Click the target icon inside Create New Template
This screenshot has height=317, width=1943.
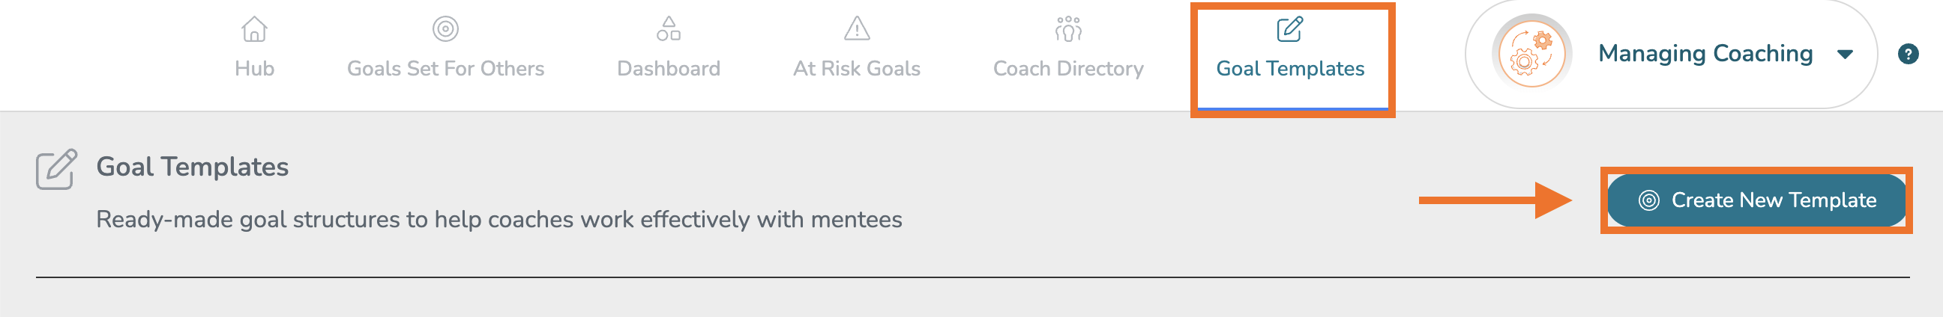1649,200
